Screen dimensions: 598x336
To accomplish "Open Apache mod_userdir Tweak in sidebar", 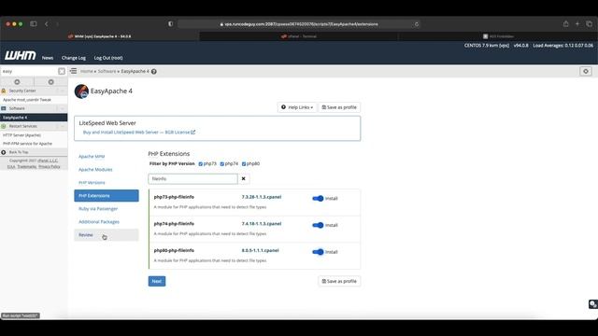I will tap(27, 100).
